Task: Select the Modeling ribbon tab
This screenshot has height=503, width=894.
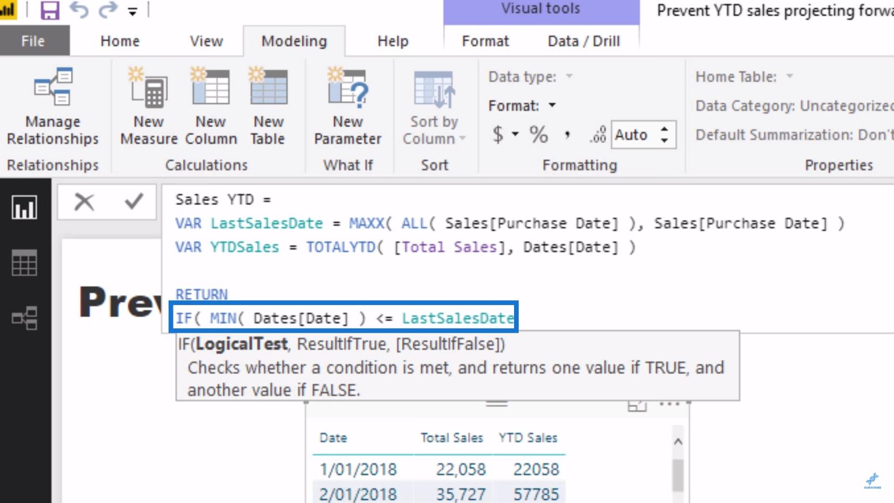Action: pyautogui.click(x=294, y=41)
